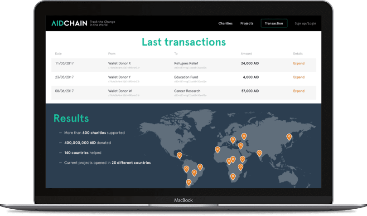Click the Wallet Donor X sender name
Image resolution: width=367 pixels, height=216 pixels.
(x=119, y=63)
